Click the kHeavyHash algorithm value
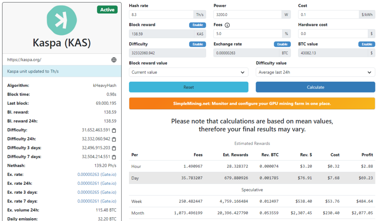386x221 pixels. pos(104,85)
